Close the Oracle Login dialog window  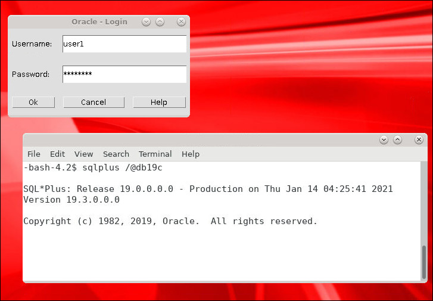point(181,22)
